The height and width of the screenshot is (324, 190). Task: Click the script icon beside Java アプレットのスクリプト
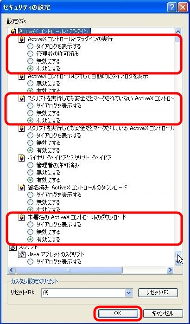pos(22,254)
